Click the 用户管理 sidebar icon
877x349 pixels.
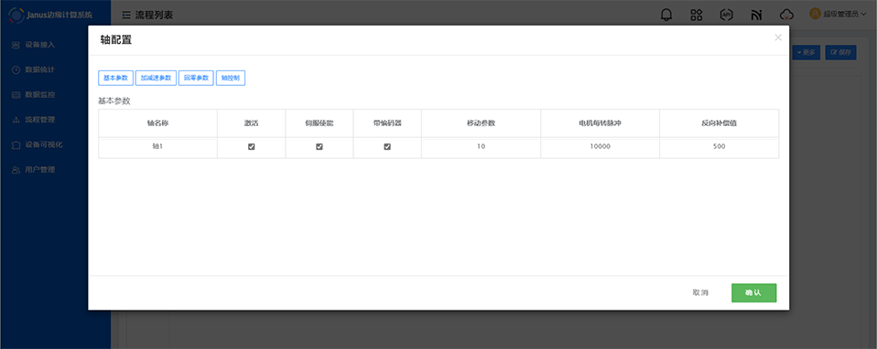[x=16, y=170]
